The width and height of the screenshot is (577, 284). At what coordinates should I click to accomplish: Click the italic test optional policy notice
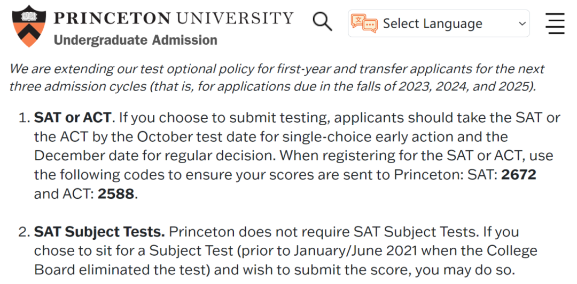point(277,77)
